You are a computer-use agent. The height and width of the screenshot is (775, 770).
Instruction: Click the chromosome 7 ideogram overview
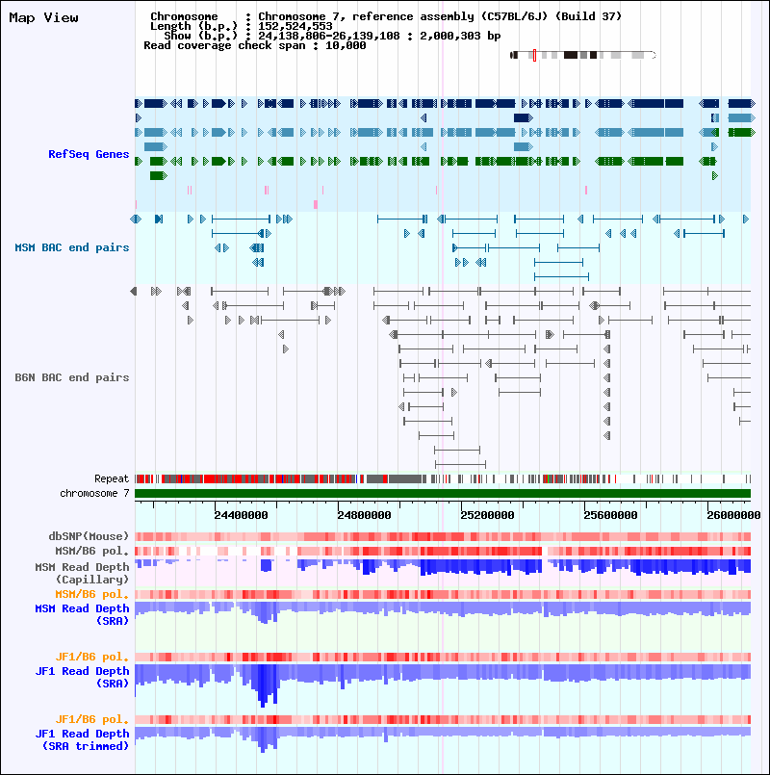(583, 55)
